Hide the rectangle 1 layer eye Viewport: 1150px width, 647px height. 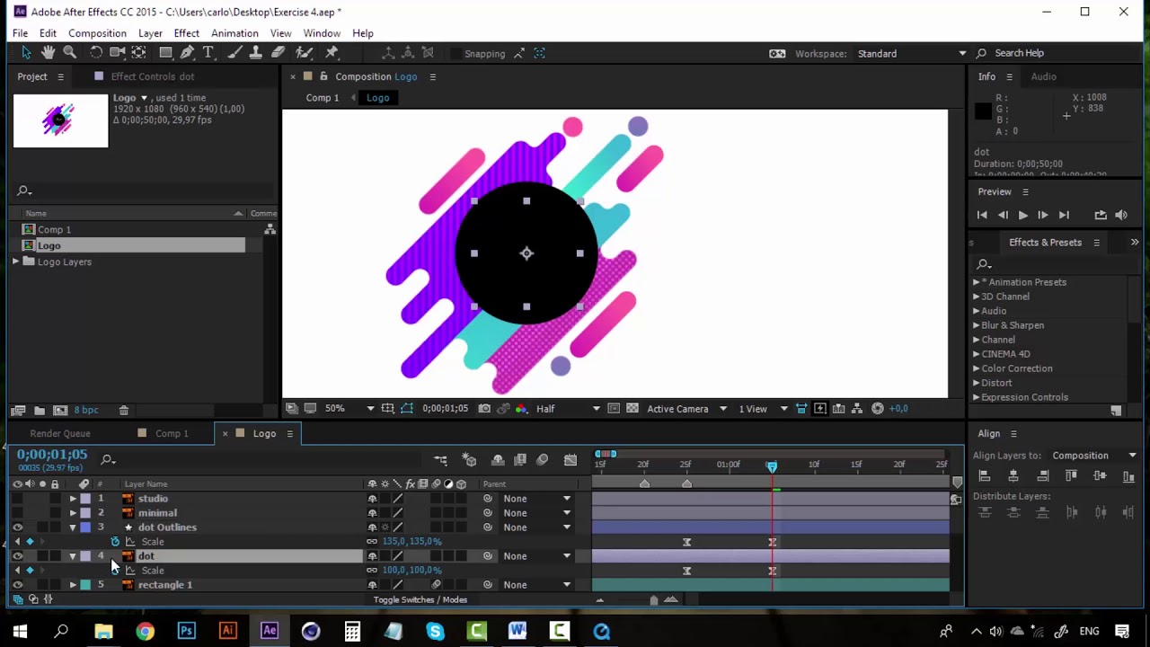click(17, 585)
